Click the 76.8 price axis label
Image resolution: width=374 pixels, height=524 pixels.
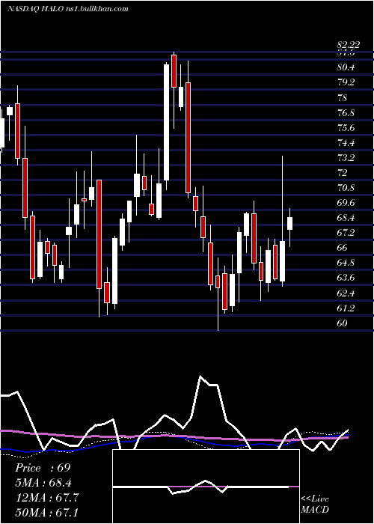346,112
